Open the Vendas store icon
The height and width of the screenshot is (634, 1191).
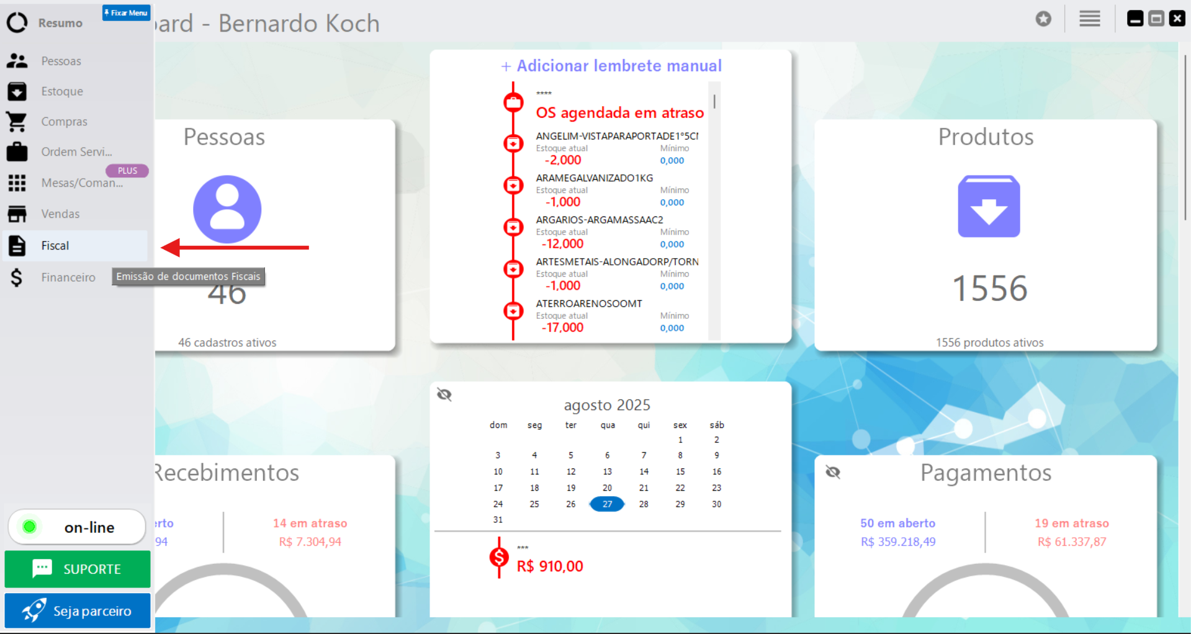click(x=17, y=214)
